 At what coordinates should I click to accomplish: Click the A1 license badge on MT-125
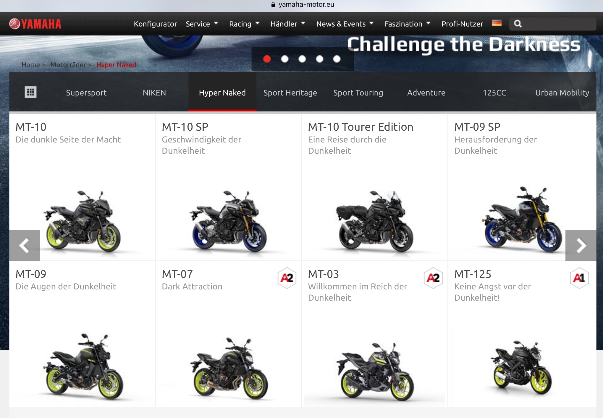[579, 278]
